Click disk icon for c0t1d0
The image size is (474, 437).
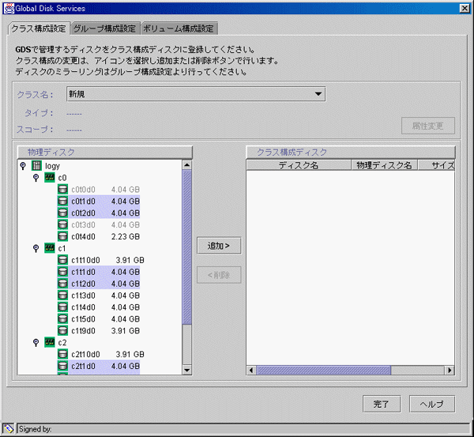coord(62,201)
